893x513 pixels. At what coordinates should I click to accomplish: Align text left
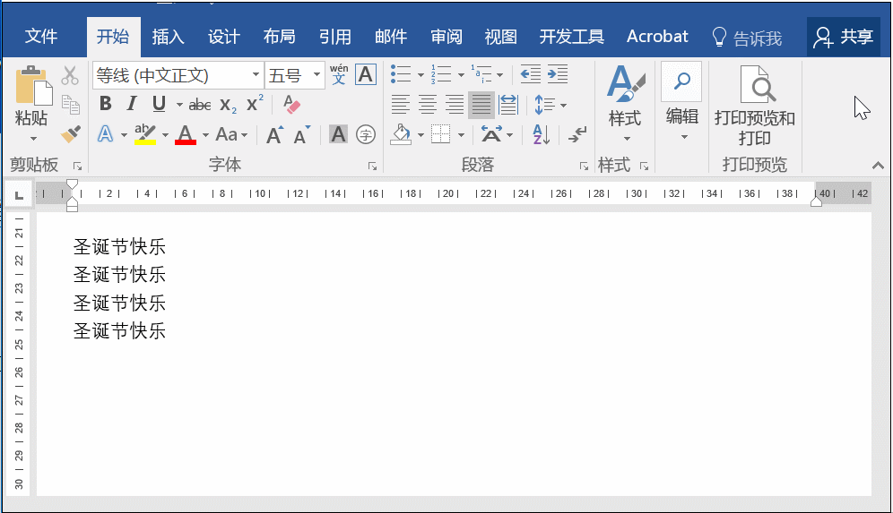click(401, 105)
